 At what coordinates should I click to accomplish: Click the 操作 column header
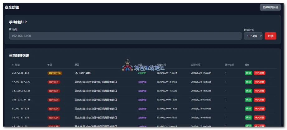247,65
